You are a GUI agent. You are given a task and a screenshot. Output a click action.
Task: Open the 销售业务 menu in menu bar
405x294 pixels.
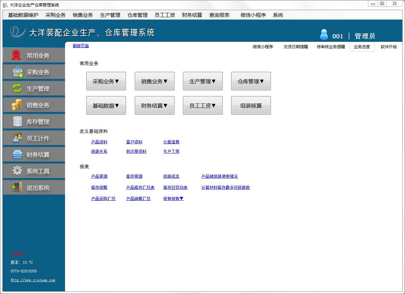click(x=83, y=15)
